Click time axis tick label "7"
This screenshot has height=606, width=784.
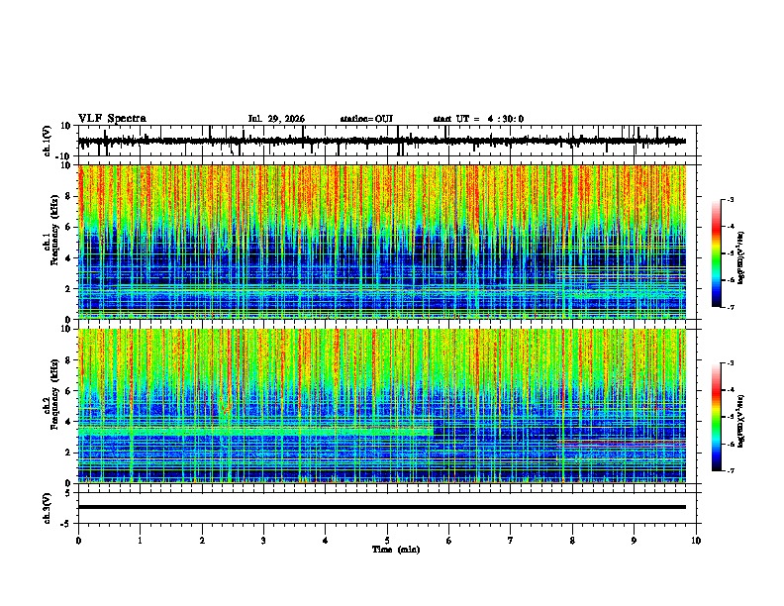[511, 541]
